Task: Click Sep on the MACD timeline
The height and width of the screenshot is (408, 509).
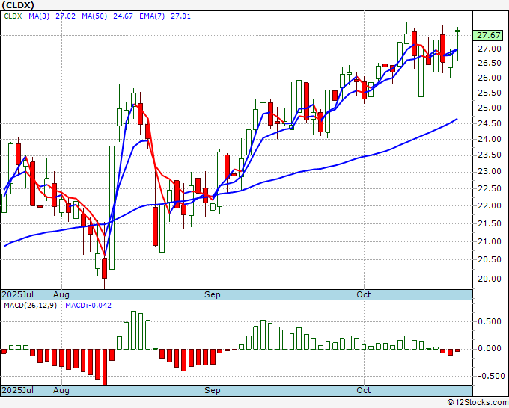Action: point(213,390)
